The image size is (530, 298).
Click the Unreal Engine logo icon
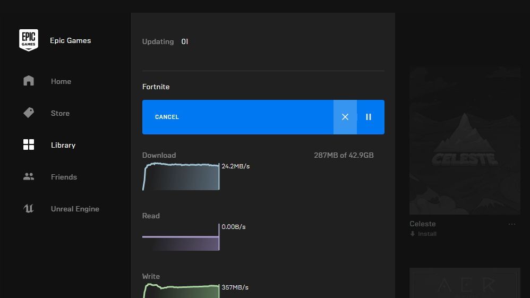(x=29, y=208)
